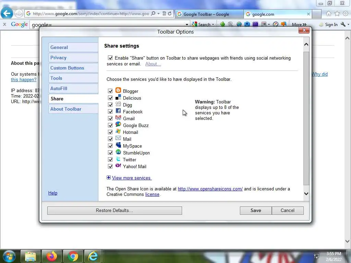
Task: Click the compass icon on Google Toolbar
Action: pyautogui.click(x=276, y=24)
